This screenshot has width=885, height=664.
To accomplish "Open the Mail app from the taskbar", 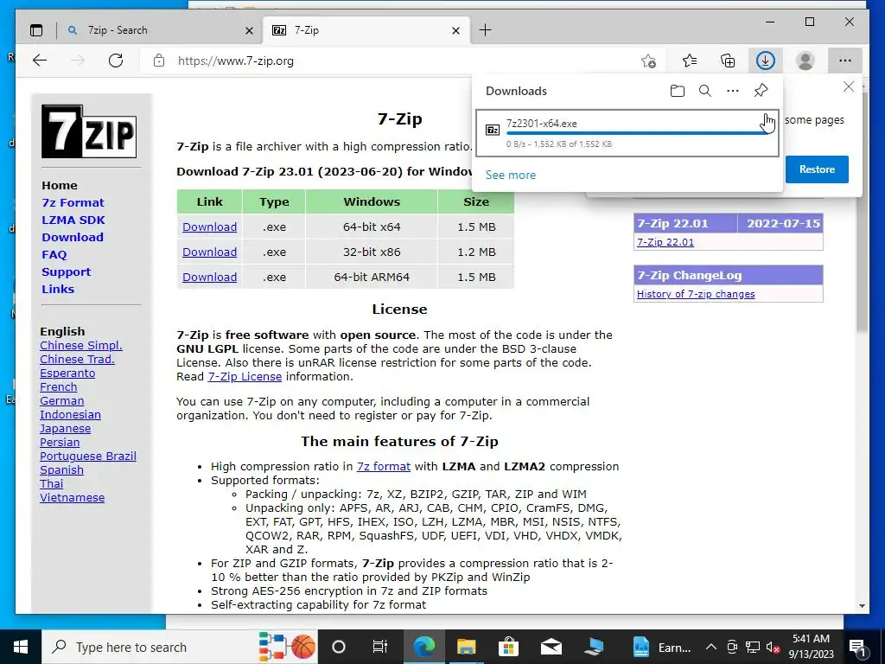I will [551, 647].
